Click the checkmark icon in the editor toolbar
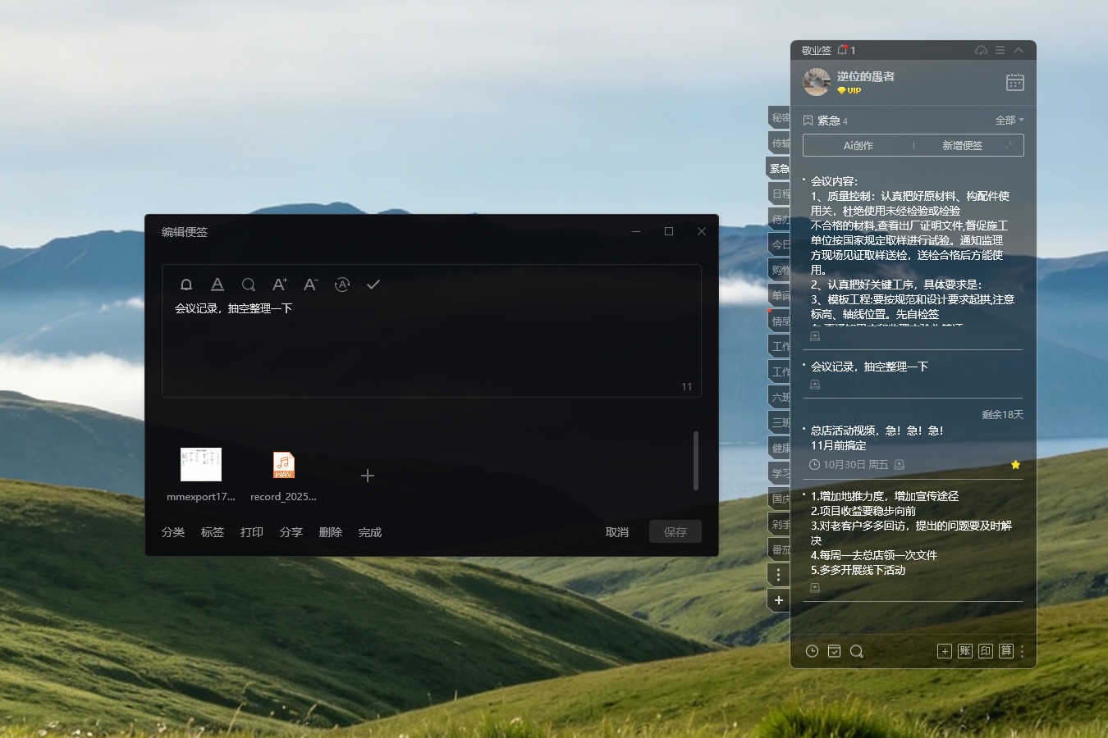Viewport: 1108px width, 738px height. 373,285
